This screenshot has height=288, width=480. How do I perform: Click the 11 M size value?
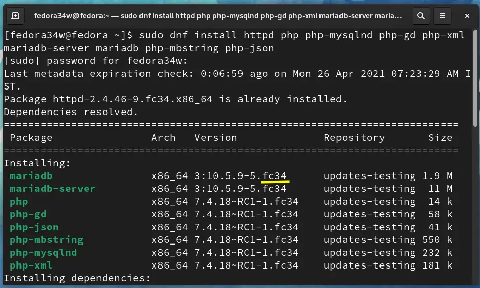440,189
